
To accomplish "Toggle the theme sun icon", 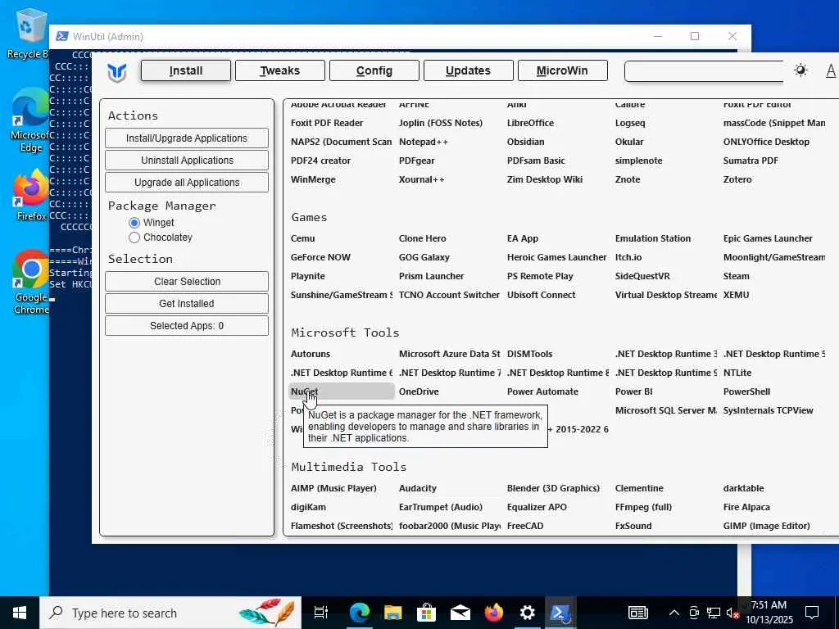I will click(x=800, y=70).
